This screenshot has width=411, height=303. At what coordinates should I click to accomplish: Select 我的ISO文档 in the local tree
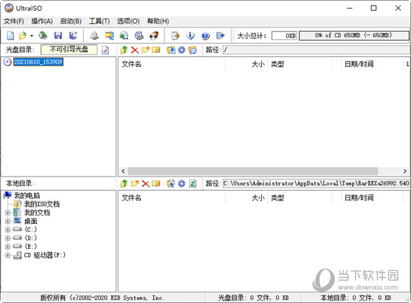pos(42,204)
